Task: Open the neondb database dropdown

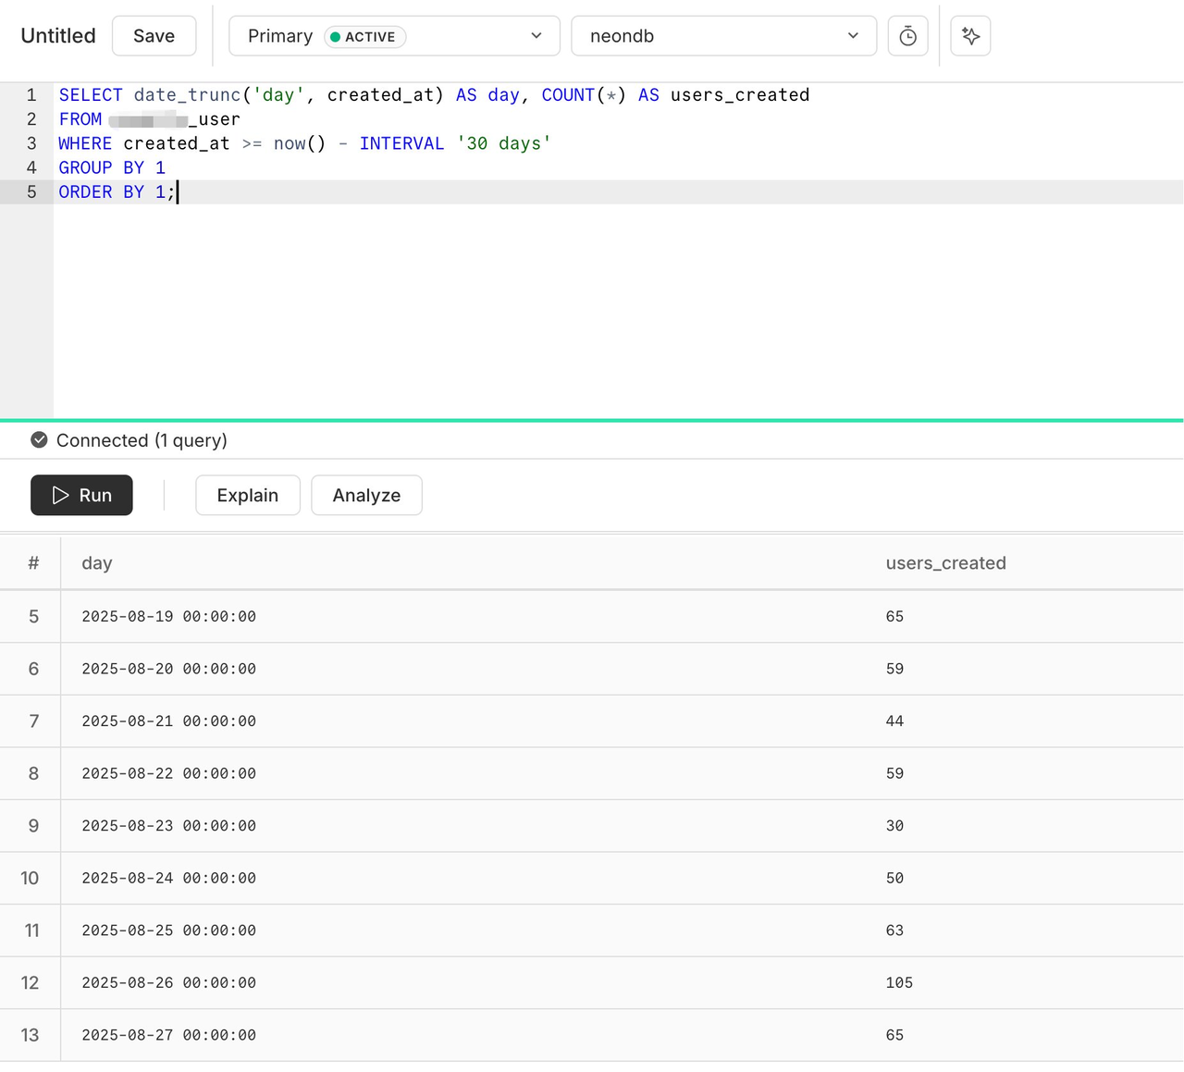Action: click(723, 36)
